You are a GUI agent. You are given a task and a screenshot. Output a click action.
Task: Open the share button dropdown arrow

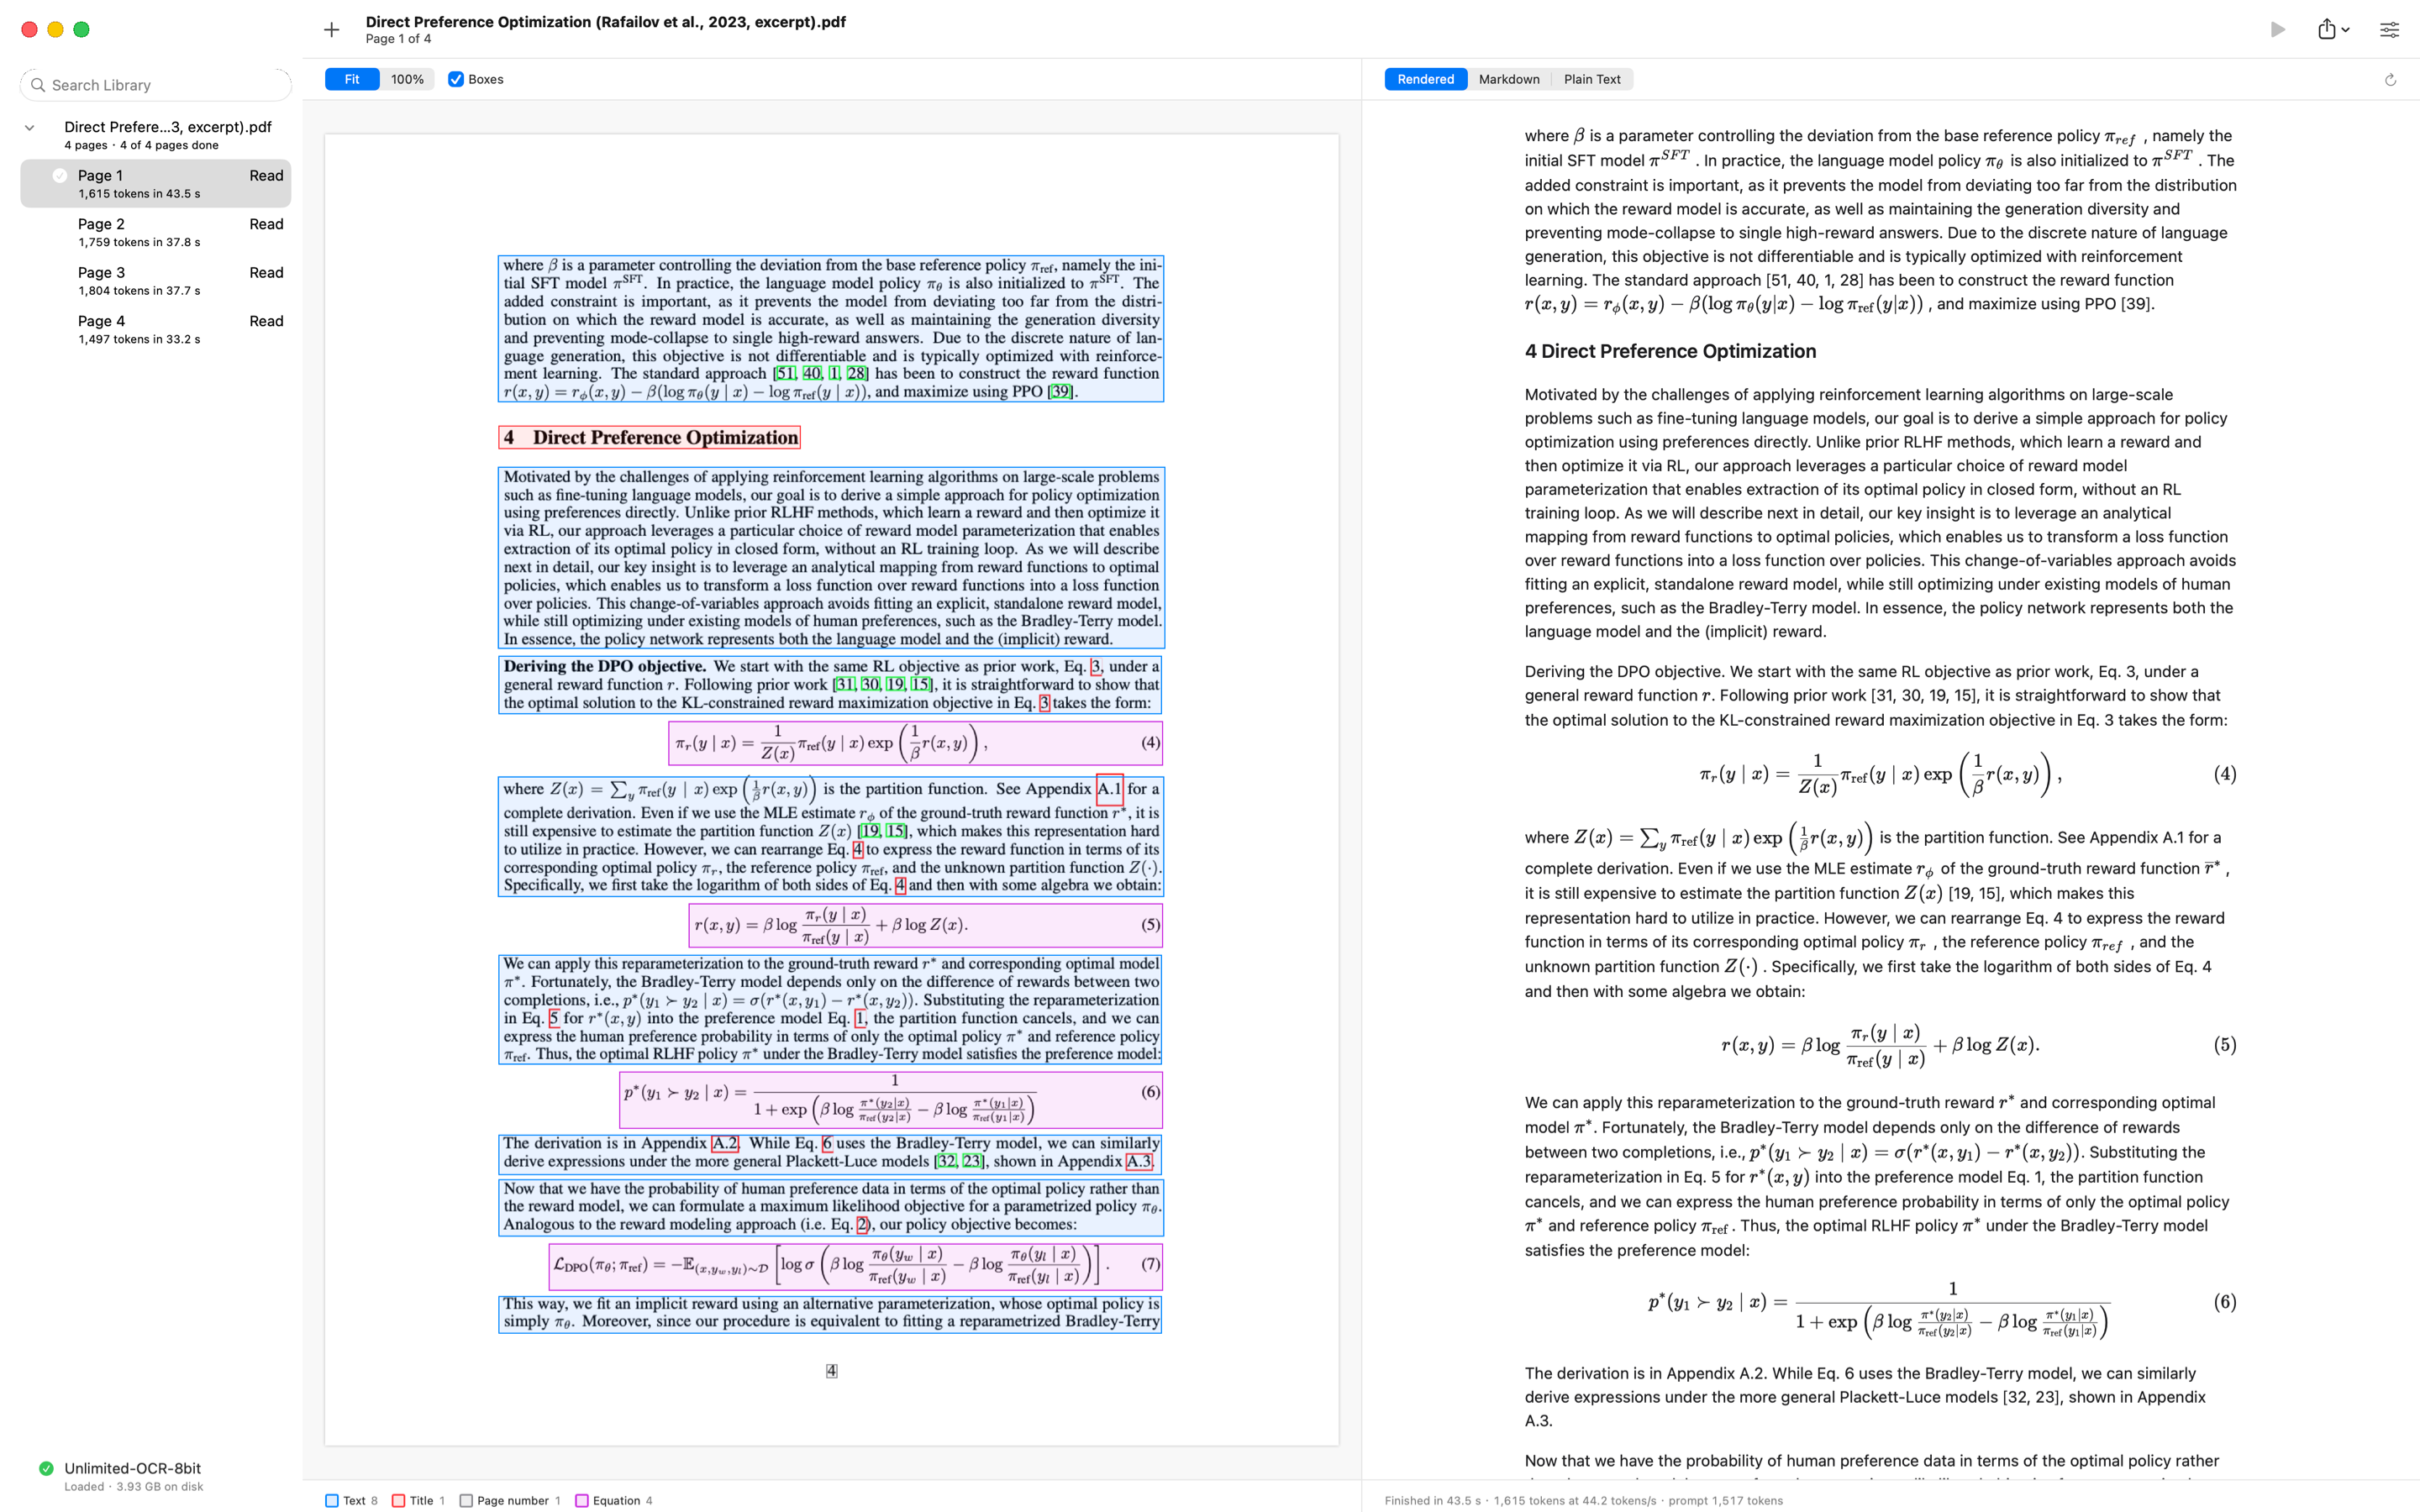click(2346, 30)
